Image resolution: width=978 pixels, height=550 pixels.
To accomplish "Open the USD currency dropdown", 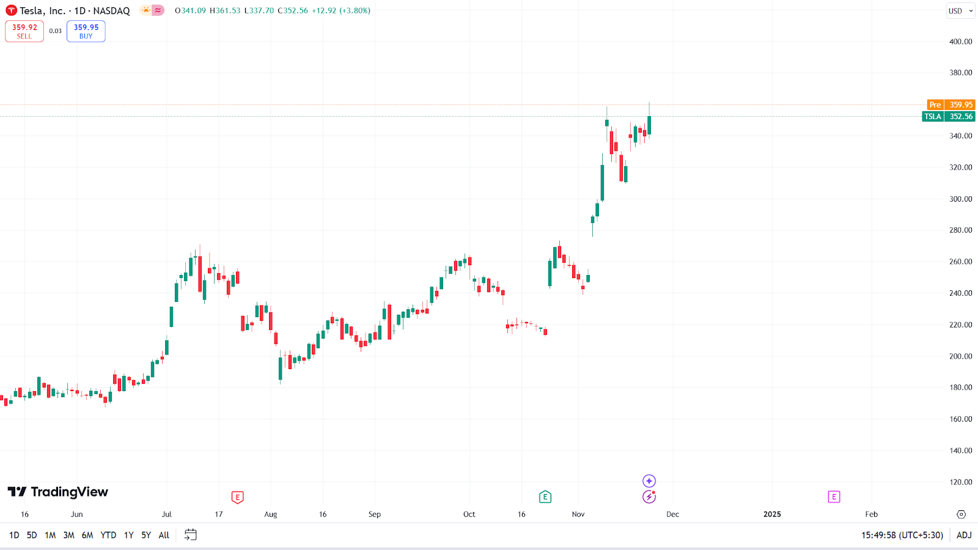I will pos(960,11).
